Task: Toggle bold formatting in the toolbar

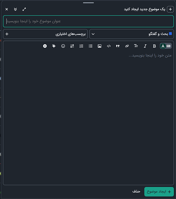Action: (x=154, y=46)
